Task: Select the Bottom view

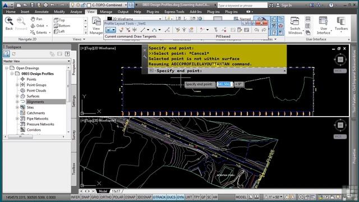Action: pyautogui.click(x=62, y=26)
